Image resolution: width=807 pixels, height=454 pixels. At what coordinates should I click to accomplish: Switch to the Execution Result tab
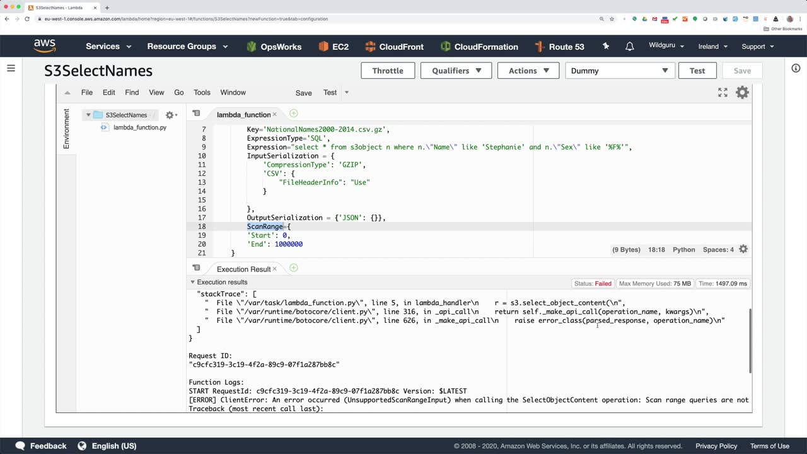tap(243, 269)
